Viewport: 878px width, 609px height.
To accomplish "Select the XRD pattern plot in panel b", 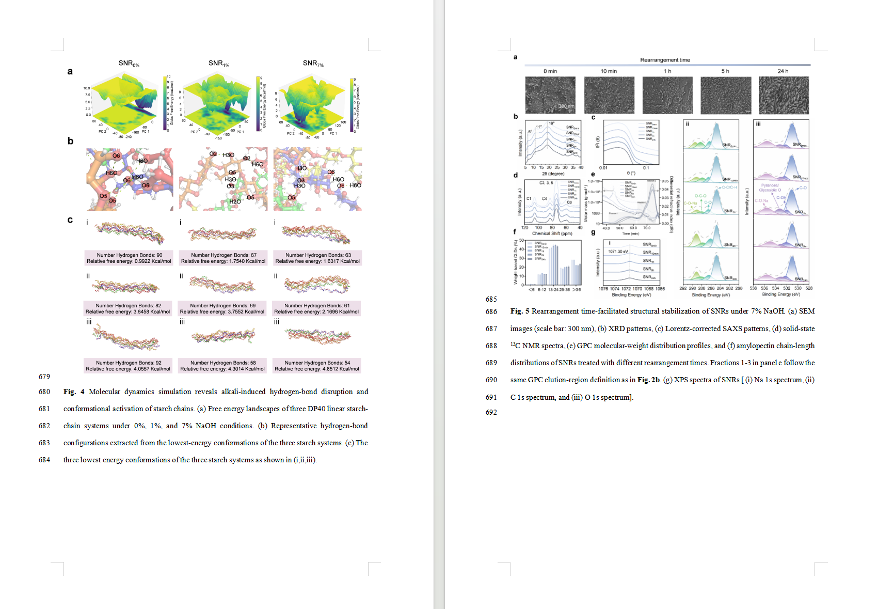I will pos(554,143).
